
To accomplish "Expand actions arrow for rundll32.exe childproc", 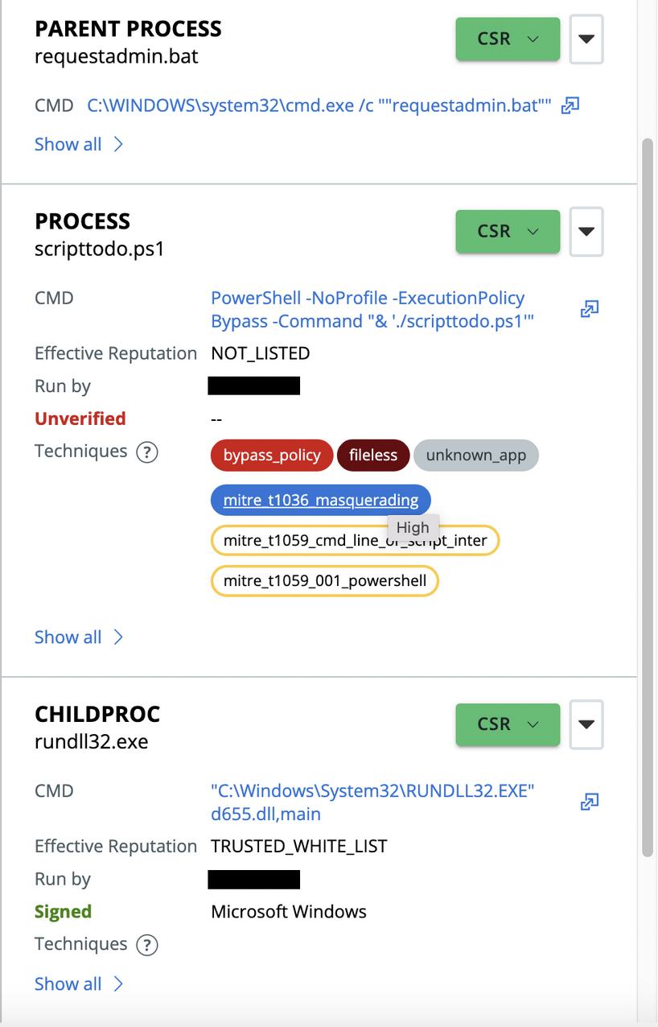I will [x=586, y=724].
